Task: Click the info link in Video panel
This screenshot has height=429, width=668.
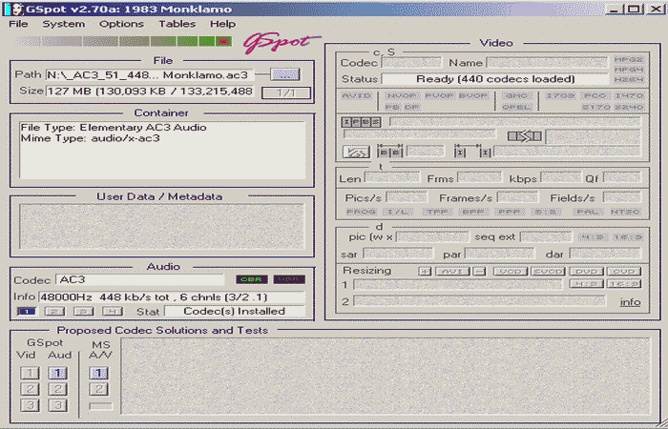Action: coord(630,302)
